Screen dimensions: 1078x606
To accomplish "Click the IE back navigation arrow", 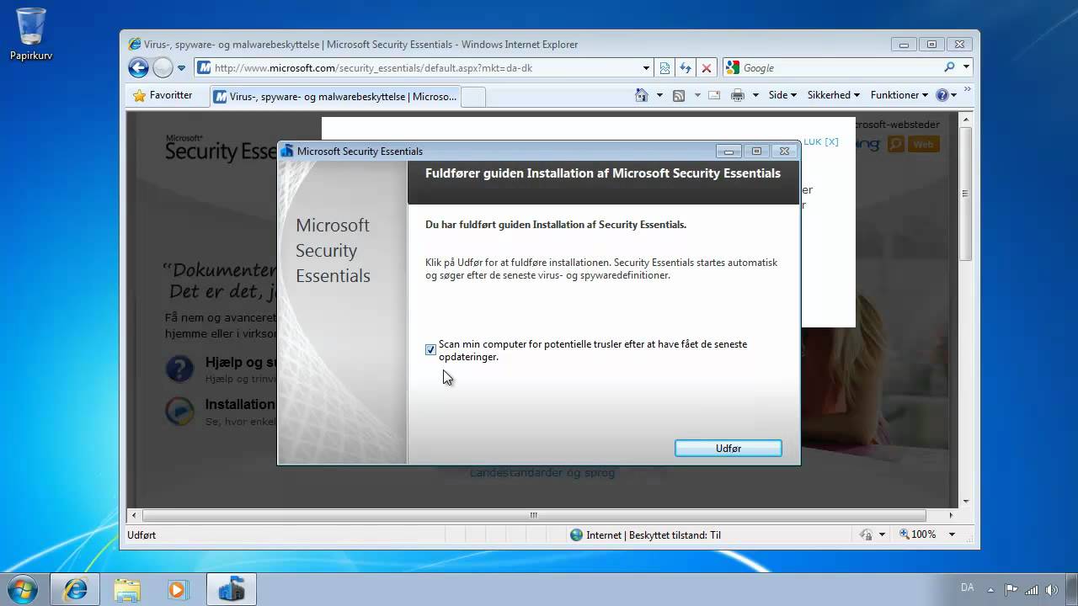I will click(138, 68).
